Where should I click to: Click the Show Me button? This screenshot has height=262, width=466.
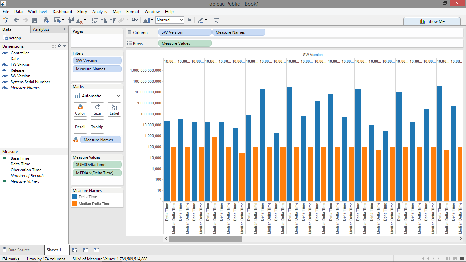pyautogui.click(x=432, y=21)
